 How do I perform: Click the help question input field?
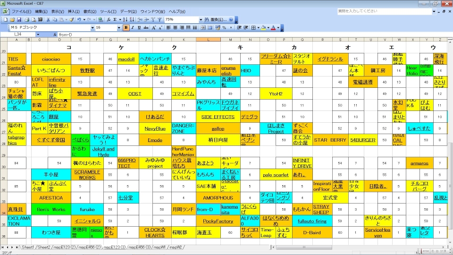[x=384, y=11]
